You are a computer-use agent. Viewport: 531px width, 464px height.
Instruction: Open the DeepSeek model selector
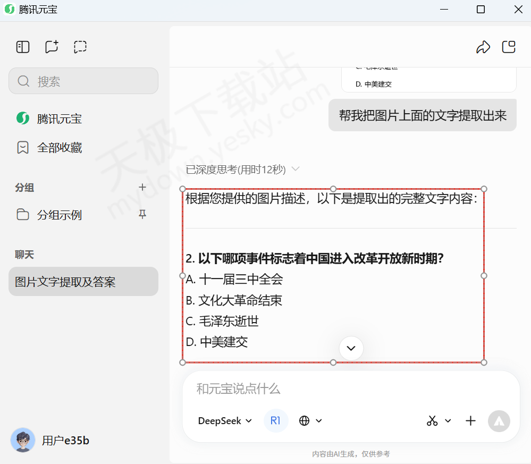point(224,420)
